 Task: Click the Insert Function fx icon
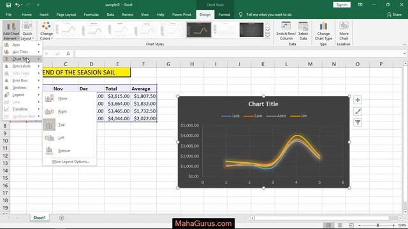click(68, 53)
